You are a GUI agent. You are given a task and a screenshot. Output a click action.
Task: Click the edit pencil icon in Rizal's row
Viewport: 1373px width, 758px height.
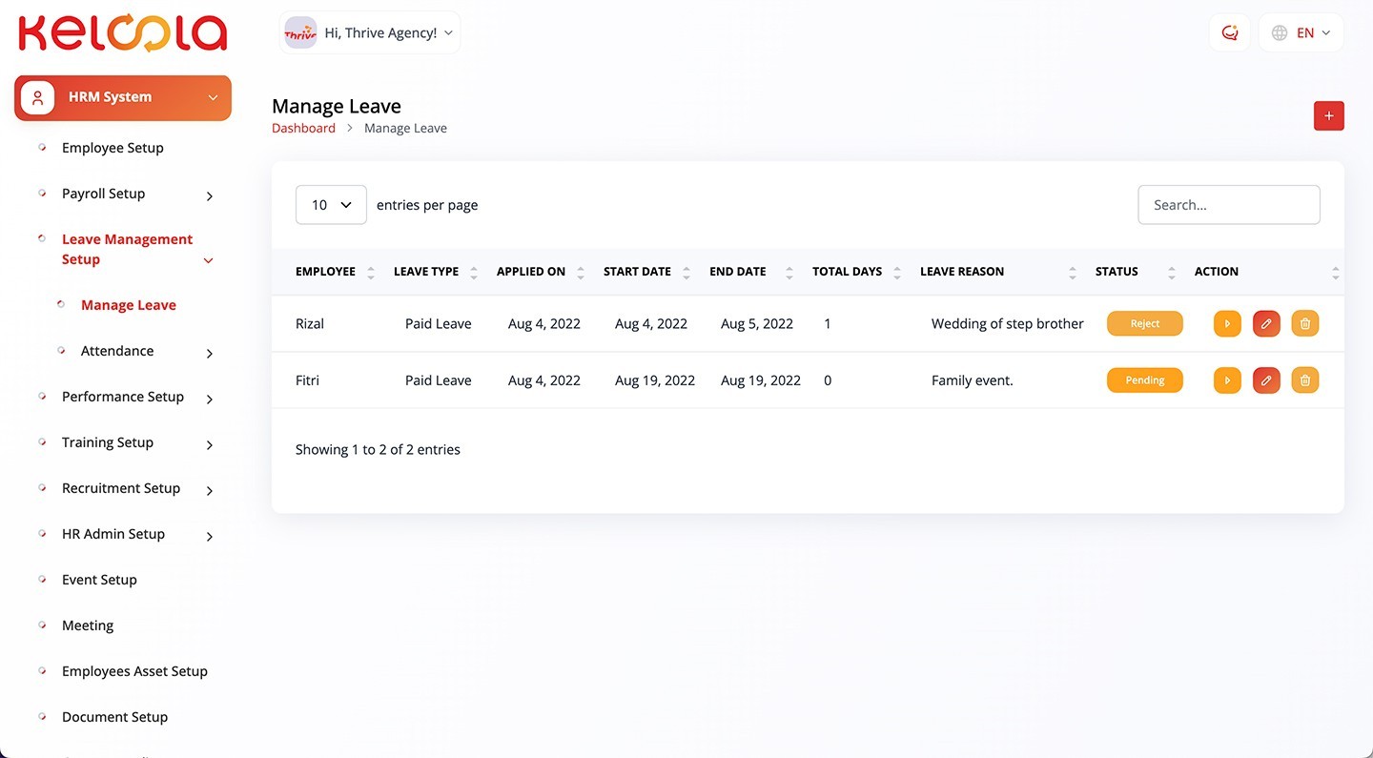1266,324
